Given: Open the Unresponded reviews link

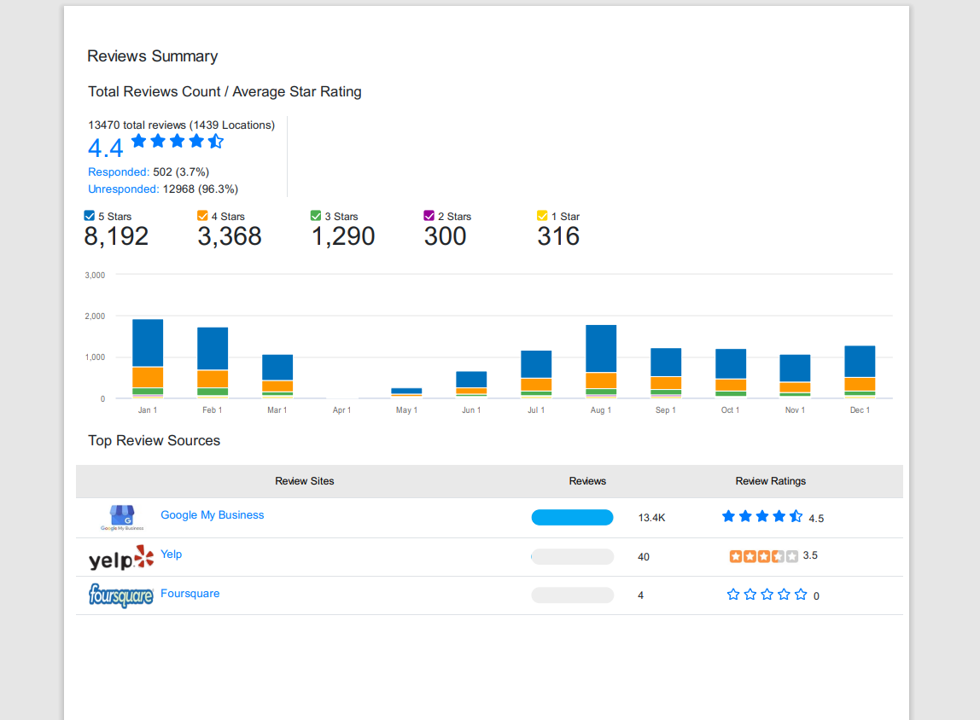Looking at the screenshot, I should pos(123,189).
